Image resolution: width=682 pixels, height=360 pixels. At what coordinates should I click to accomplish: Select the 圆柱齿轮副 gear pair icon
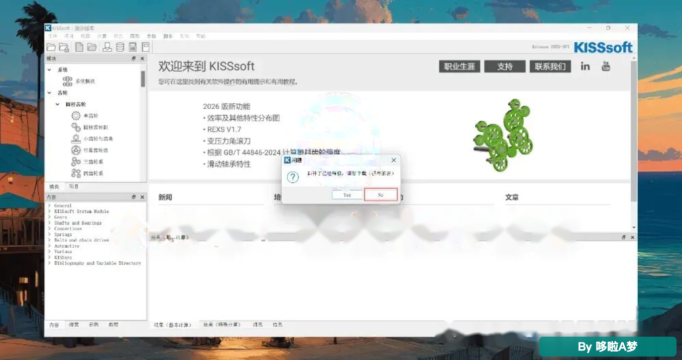pyautogui.click(x=76, y=127)
